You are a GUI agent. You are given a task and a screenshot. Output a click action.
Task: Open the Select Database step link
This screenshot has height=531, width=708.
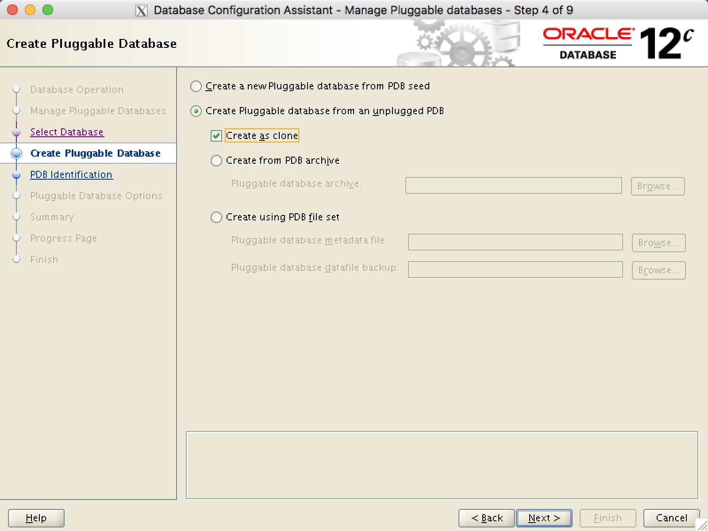coord(67,132)
